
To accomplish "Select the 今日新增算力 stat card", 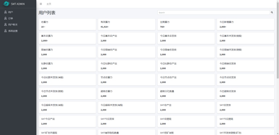I will click(246, 25).
